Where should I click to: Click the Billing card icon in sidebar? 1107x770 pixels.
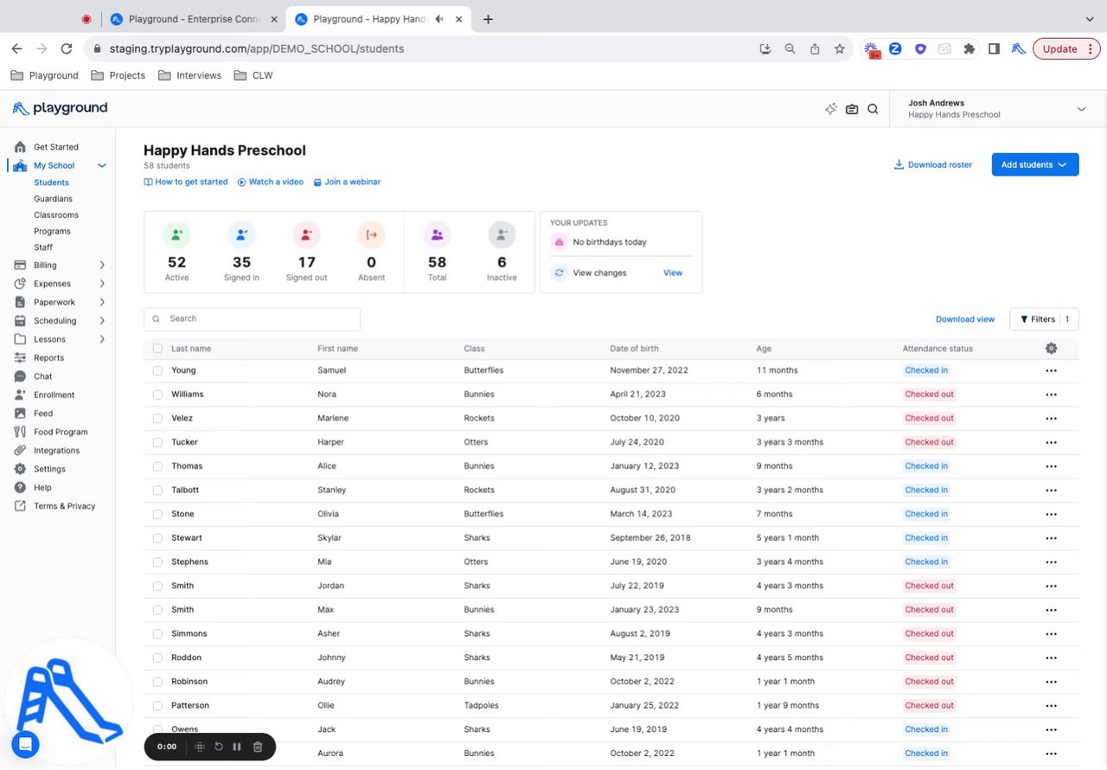[20, 266]
